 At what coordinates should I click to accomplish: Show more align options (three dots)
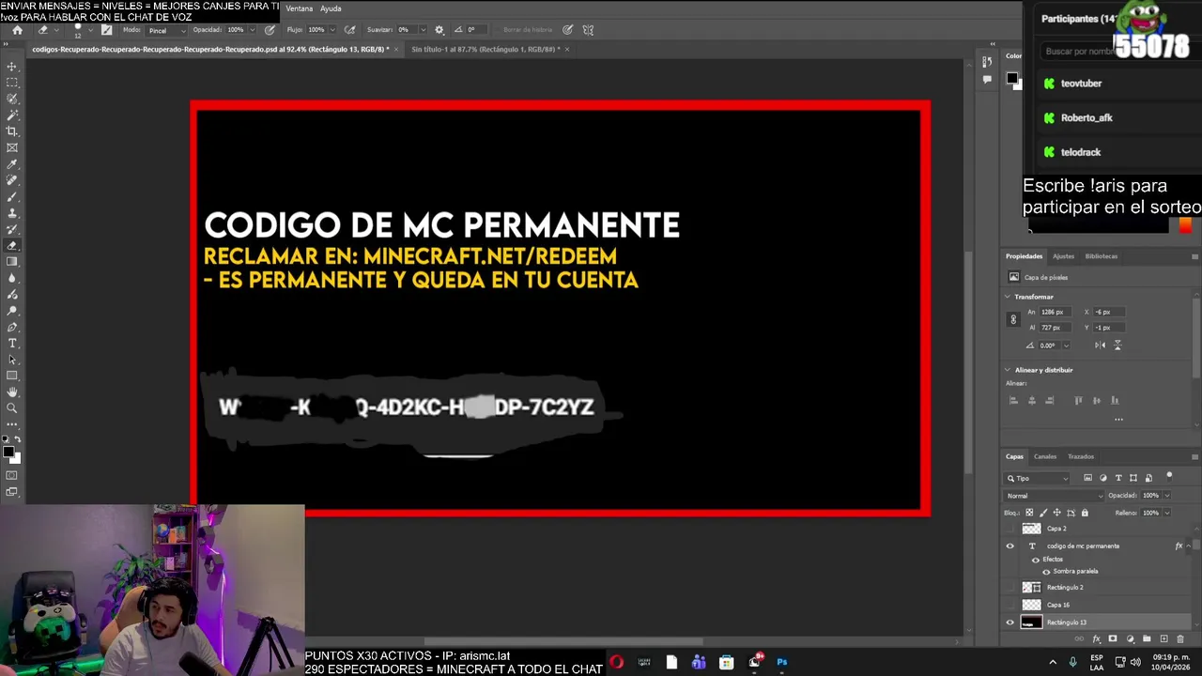[1118, 420]
